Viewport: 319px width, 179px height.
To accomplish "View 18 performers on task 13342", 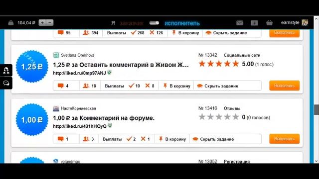I will pyautogui.click(x=86, y=86).
